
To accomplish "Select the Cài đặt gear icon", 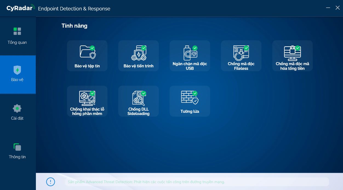I will 17,108.
